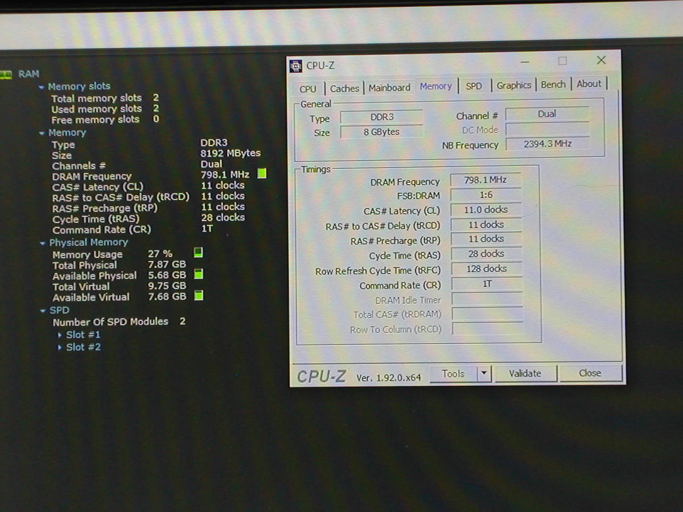683x512 pixels.
Task: Click the 'Command Rate (CR)' row in left panel
Action: click(133, 229)
